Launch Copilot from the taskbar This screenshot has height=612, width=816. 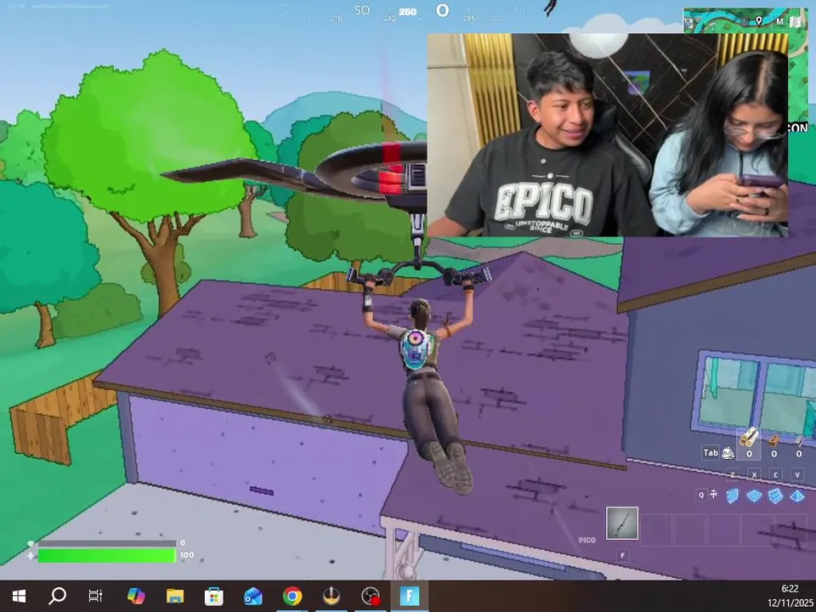136,596
